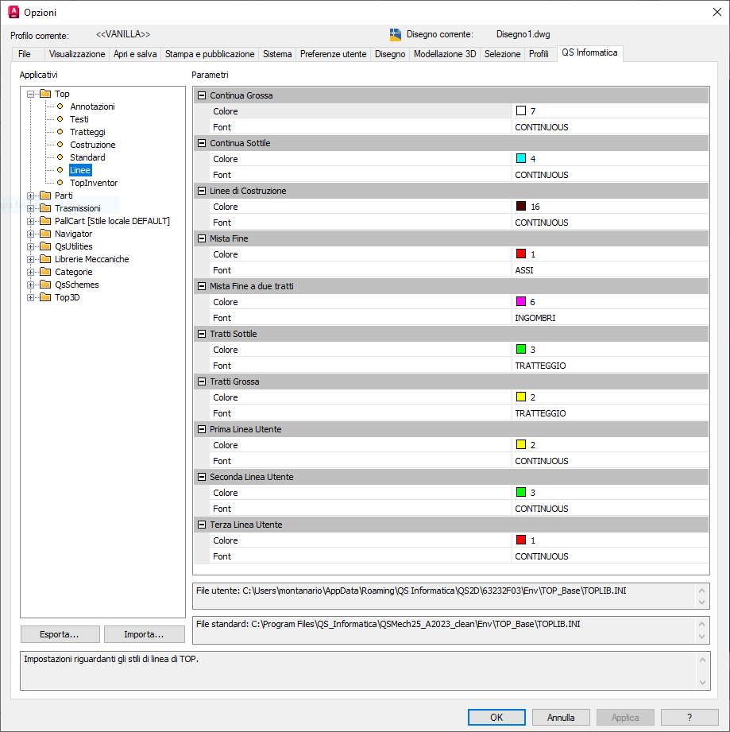Select the TopInventor tree item
The width and height of the screenshot is (730, 732).
94,183
